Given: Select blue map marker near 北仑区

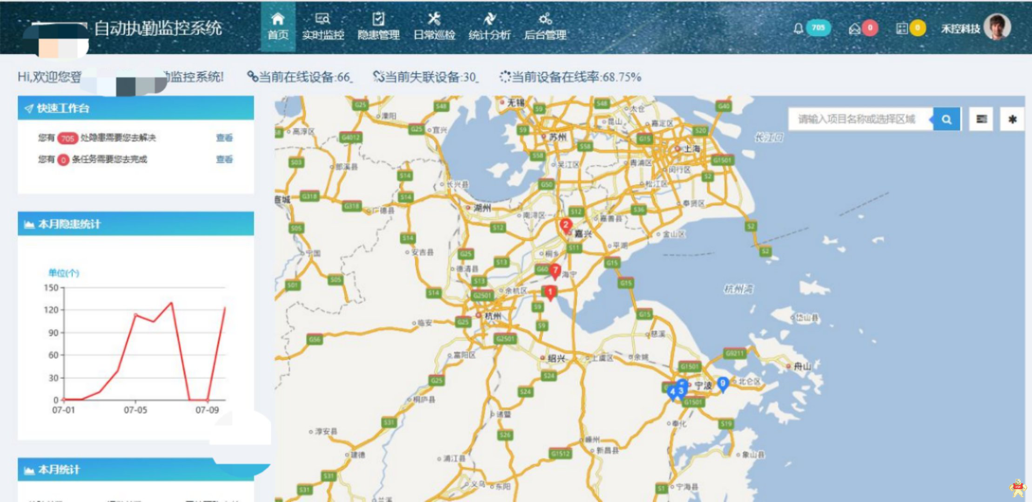Looking at the screenshot, I should [723, 384].
